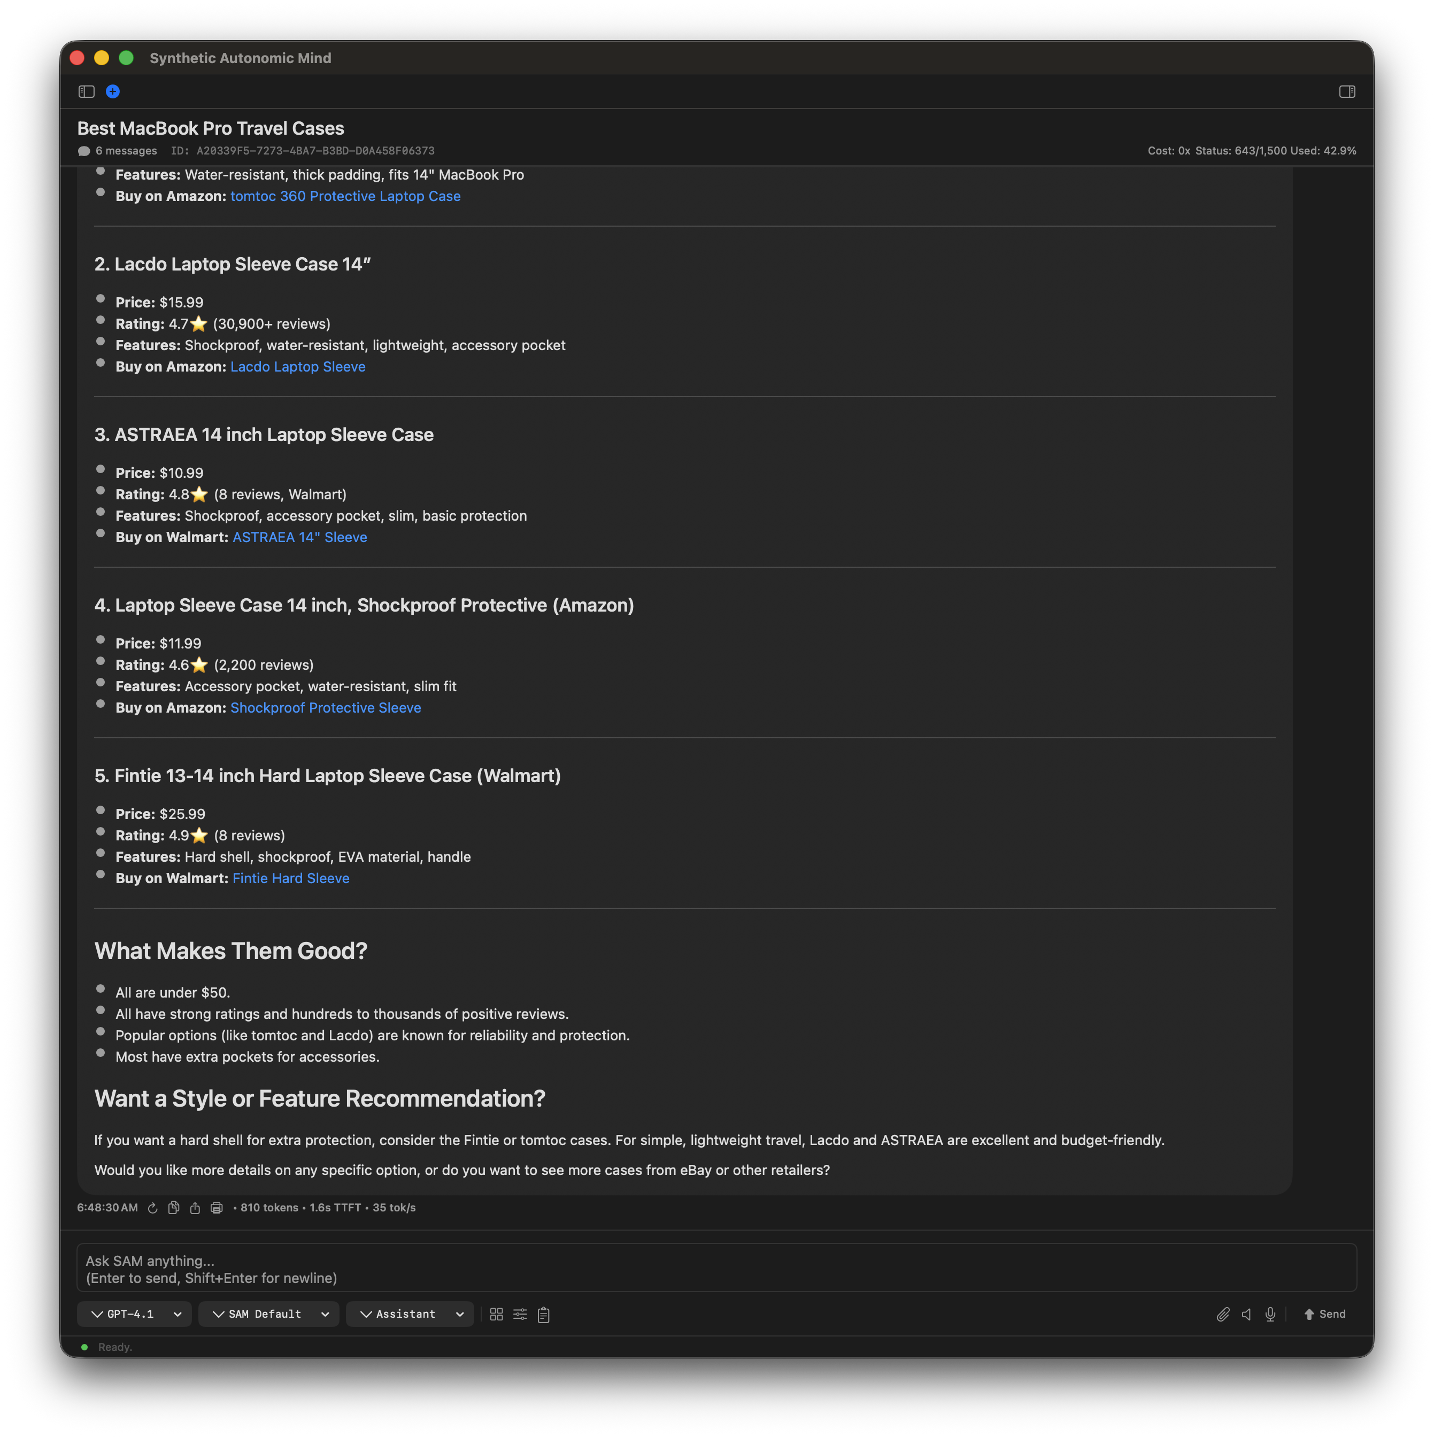Click the All are under $50. bullet
The height and width of the screenshot is (1437, 1434).
[173, 993]
